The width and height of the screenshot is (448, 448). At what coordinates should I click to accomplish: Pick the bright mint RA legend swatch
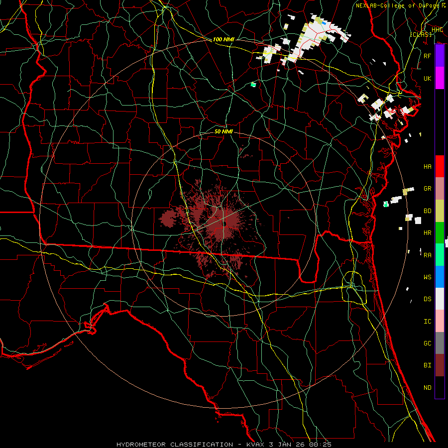pyautogui.click(x=440, y=255)
